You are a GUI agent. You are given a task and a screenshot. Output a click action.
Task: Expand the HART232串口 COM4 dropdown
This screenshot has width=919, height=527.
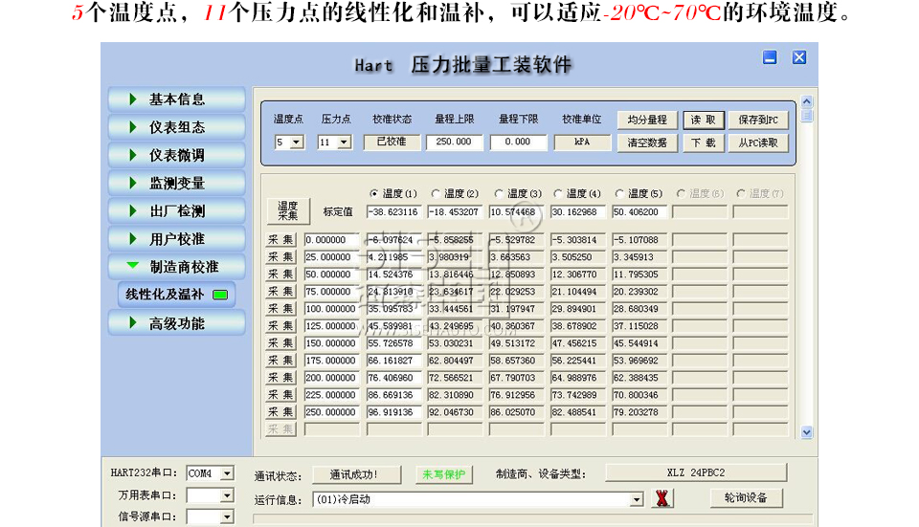[x=227, y=472]
